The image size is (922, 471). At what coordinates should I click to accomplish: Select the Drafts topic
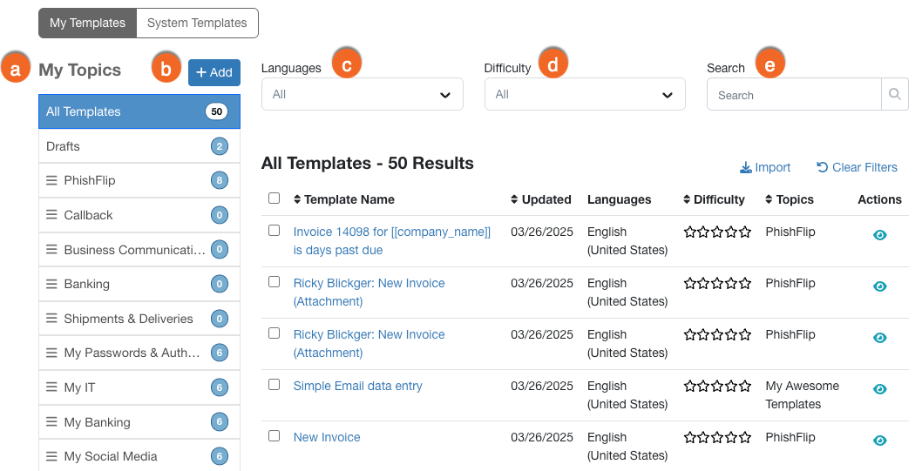pyautogui.click(x=139, y=146)
